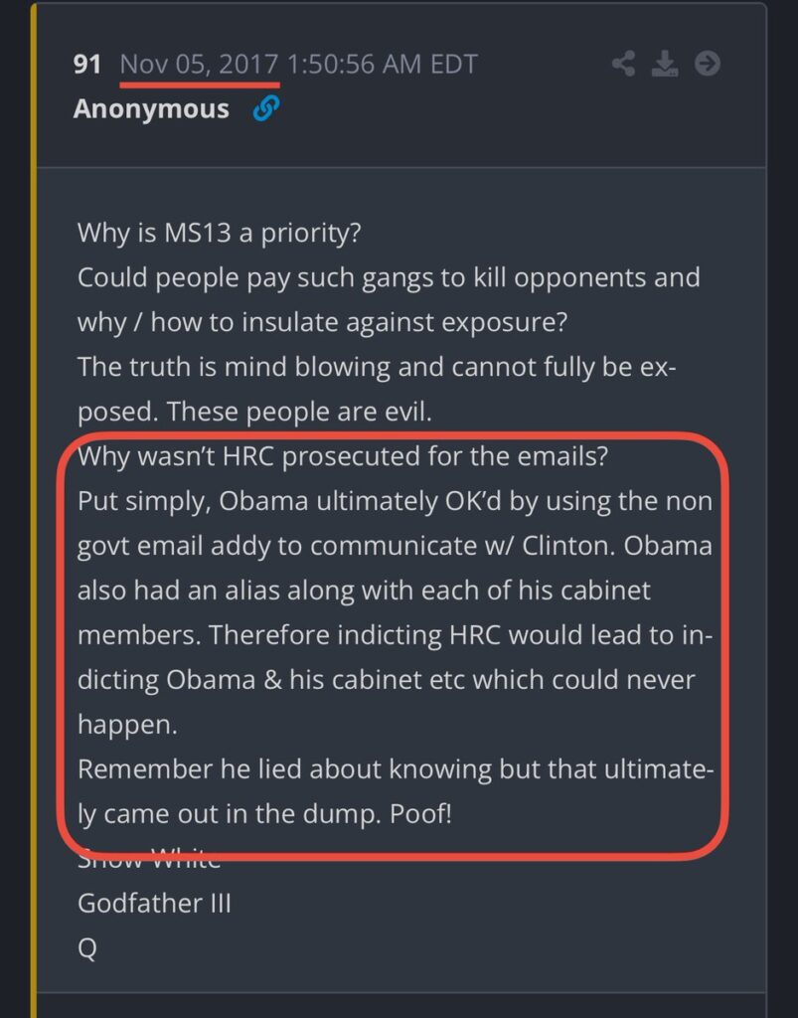The width and height of the screenshot is (798, 1018).
Task: Copy the permalink via the blue chain icon
Action: pyautogui.click(x=266, y=108)
